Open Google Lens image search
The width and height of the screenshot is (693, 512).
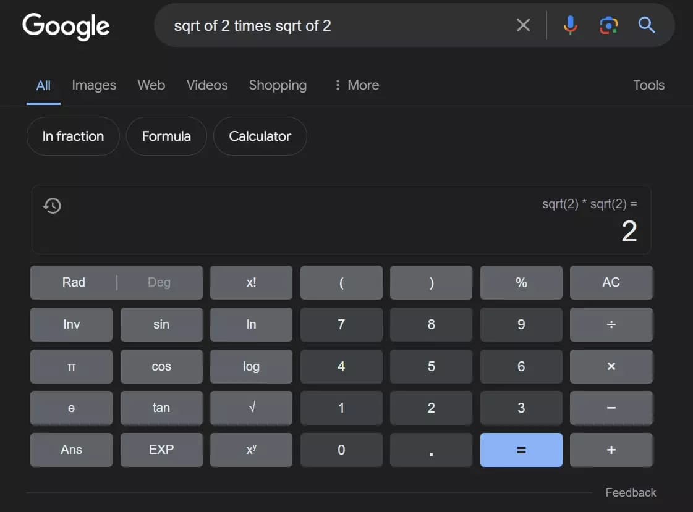click(608, 25)
